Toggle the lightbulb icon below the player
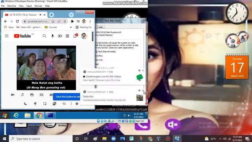252x142 pixels. 35,104
